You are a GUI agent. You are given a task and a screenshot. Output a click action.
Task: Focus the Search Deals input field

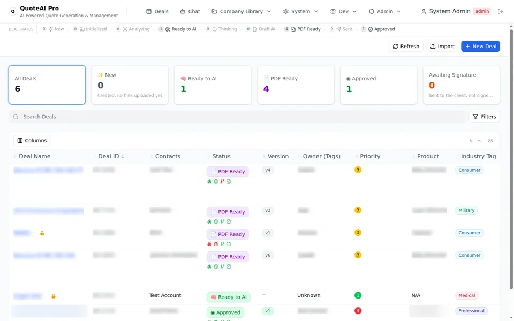pyautogui.click(x=237, y=117)
